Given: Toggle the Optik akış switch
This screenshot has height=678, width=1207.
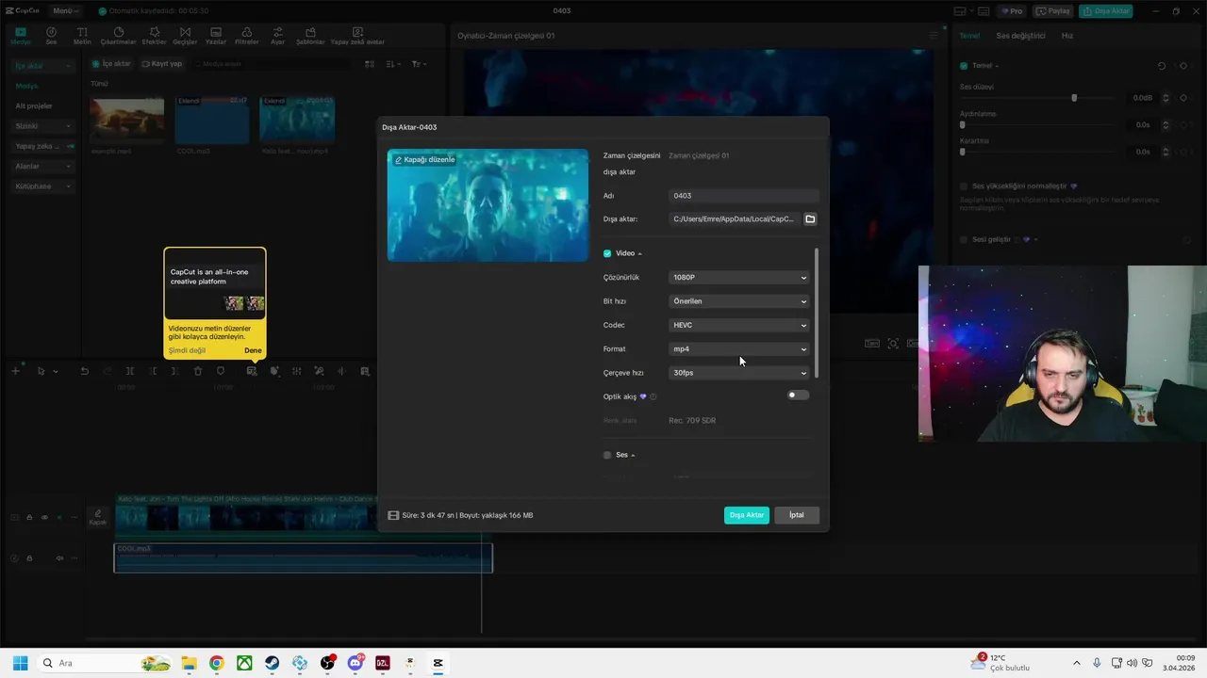Looking at the screenshot, I should click(x=798, y=395).
